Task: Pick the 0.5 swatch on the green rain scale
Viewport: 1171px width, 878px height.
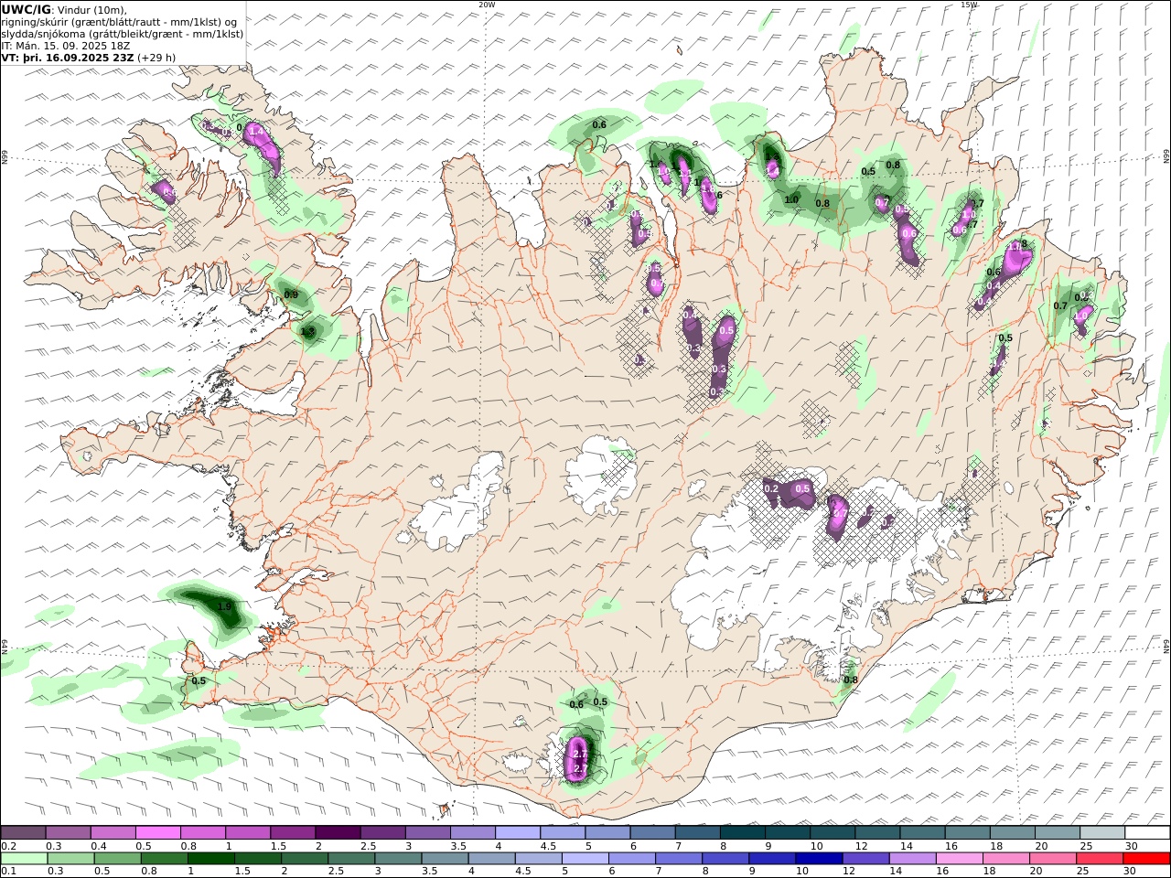Action: pos(117,858)
